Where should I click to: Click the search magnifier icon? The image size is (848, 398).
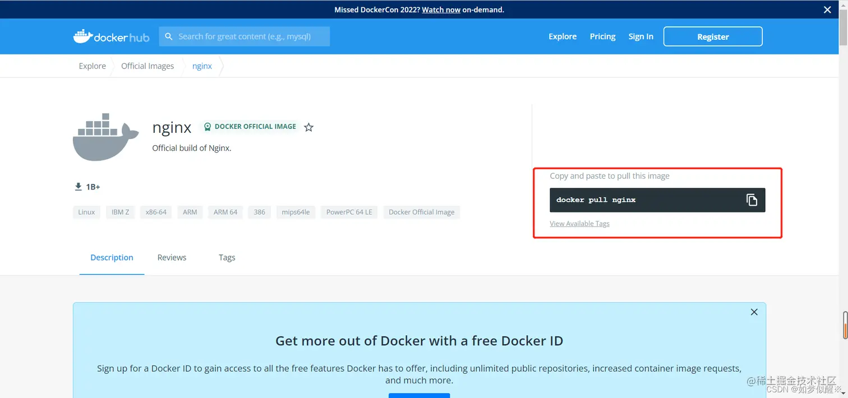click(x=169, y=36)
